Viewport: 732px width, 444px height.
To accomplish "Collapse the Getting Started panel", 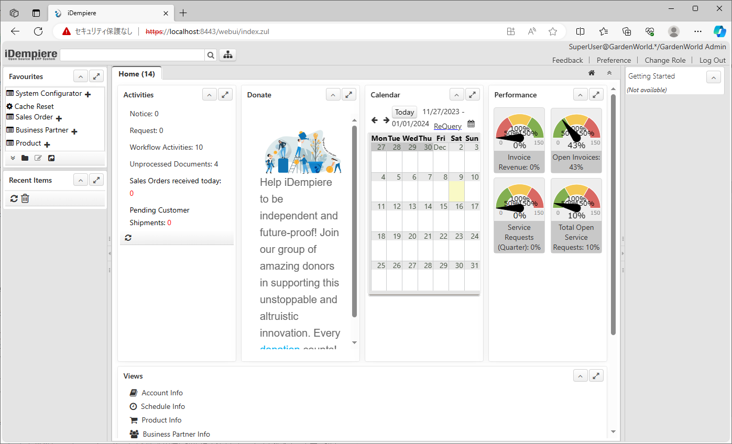I will 714,77.
